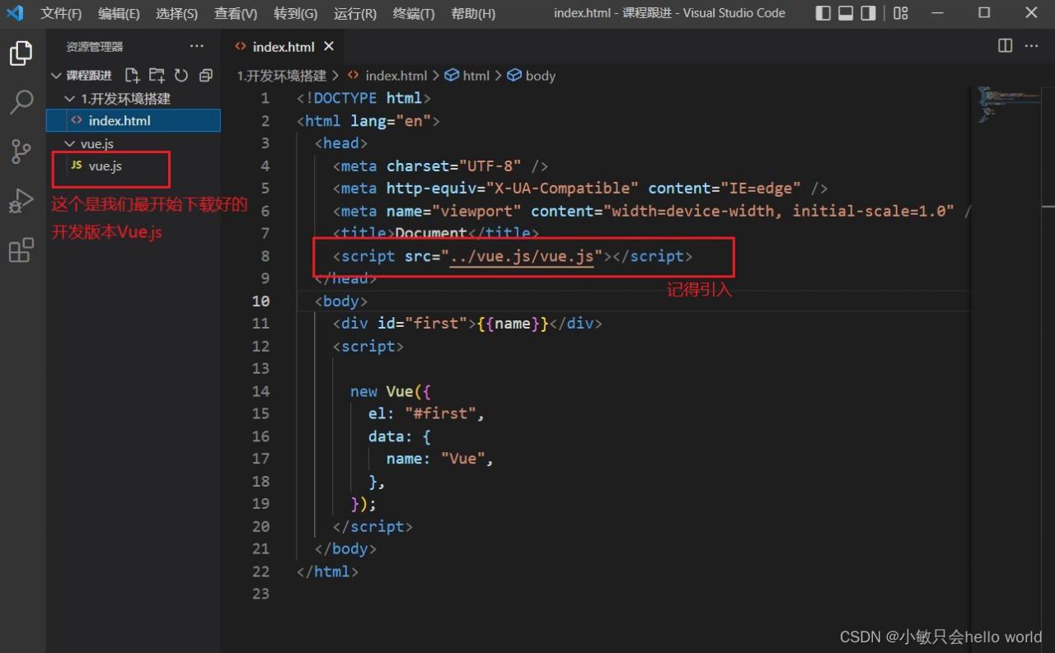Split the editor to the right
This screenshot has height=653, width=1055.
[1006, 46]
